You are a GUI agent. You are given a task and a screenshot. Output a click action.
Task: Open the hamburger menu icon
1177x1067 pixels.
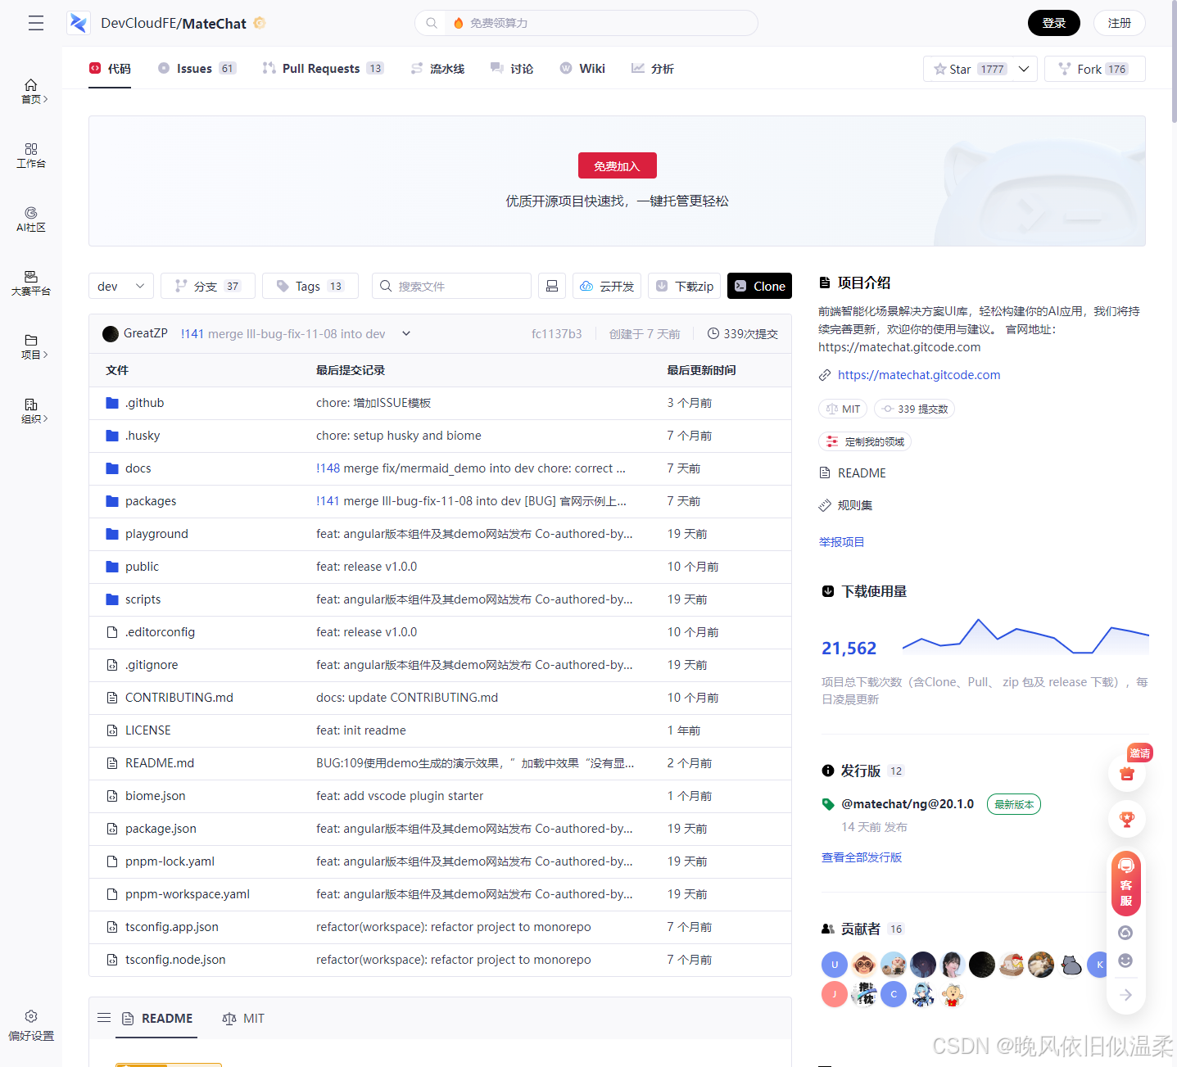pos(36,23)
